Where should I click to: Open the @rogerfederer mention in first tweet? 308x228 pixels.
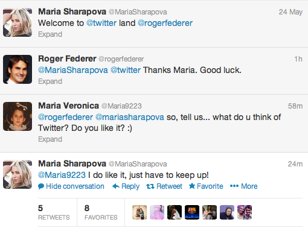[165, 23]
